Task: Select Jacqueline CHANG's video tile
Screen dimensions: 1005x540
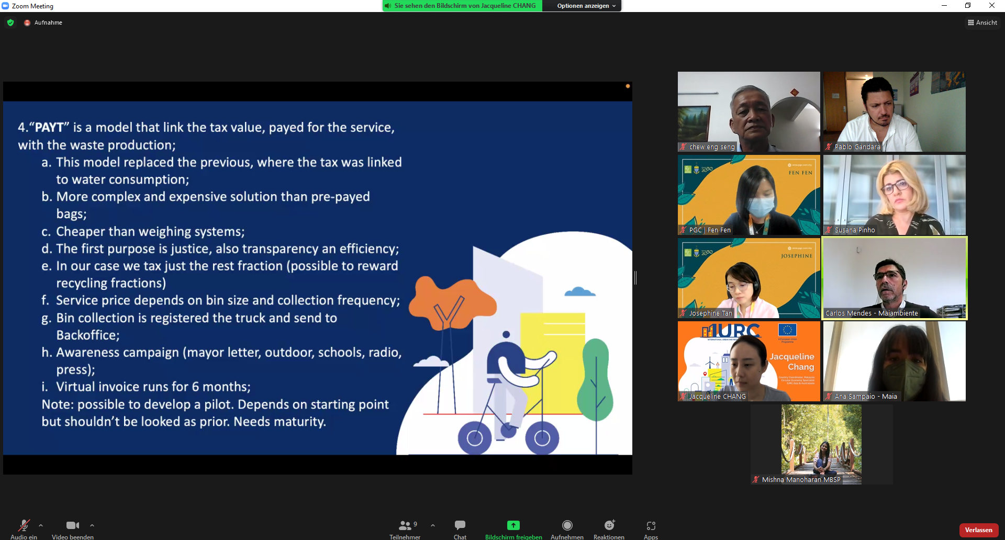Action: click(x=749, y=361)
